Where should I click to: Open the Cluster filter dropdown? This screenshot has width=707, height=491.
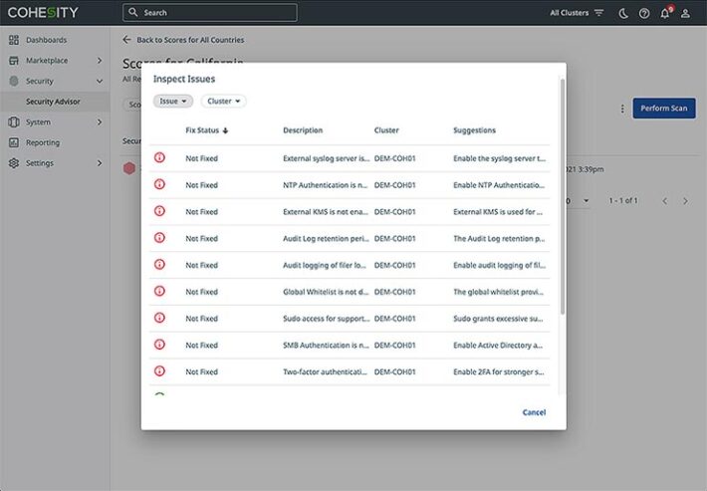pyautogui.click(x=223, y=101)
